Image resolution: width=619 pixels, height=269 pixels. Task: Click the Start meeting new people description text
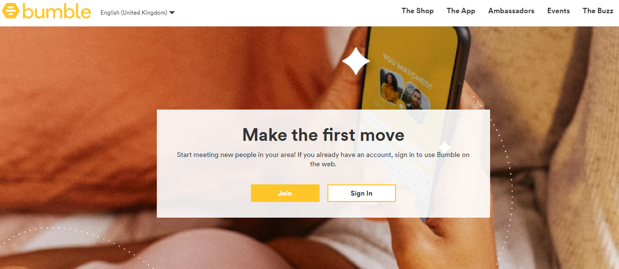[x=323, y=159]
